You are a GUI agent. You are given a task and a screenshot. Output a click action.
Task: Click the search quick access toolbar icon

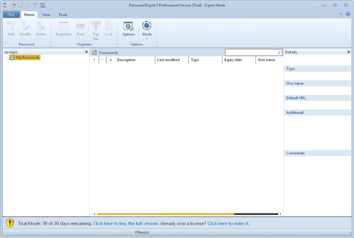point(42,5)
